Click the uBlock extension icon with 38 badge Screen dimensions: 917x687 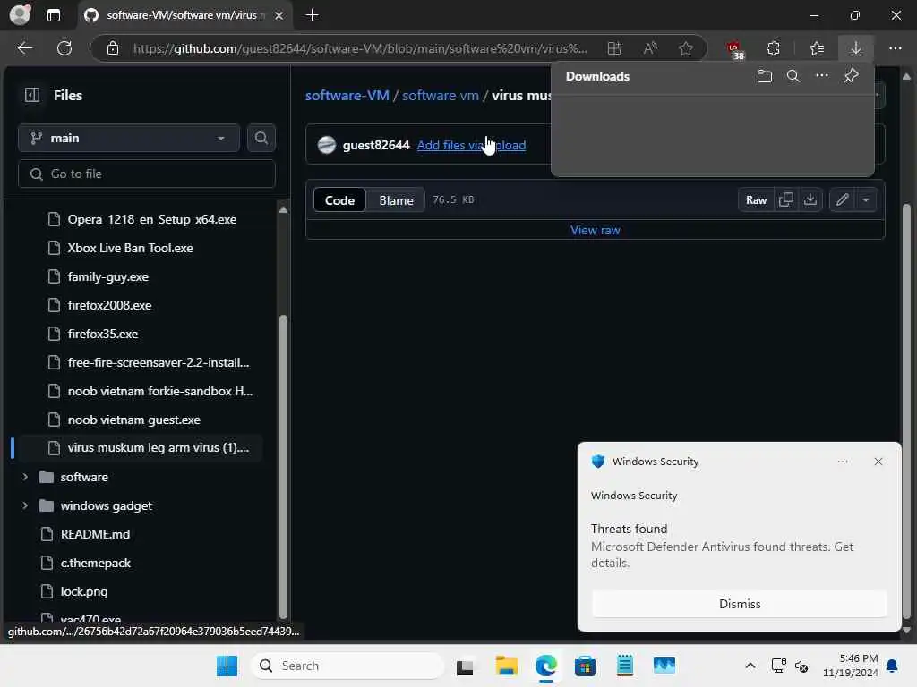point(734,49)
